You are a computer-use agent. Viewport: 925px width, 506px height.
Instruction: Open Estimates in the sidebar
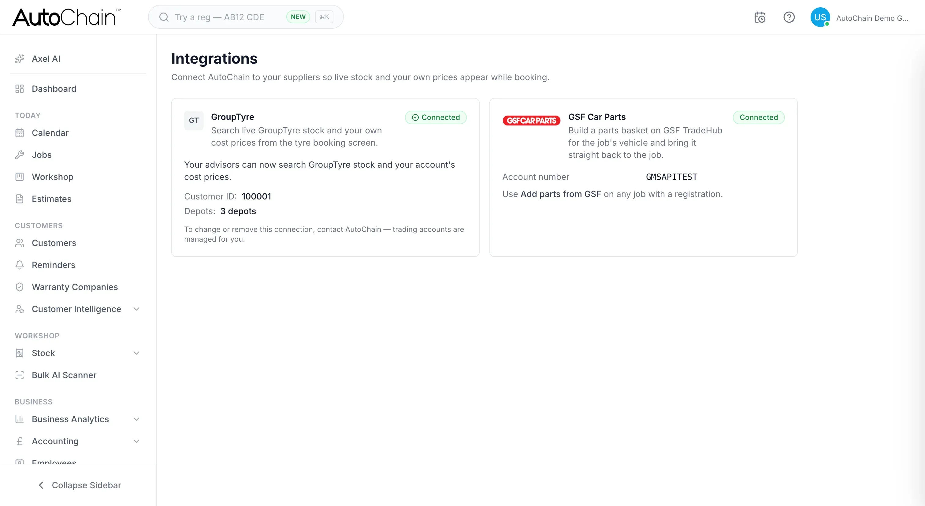(x=78, y=199)
